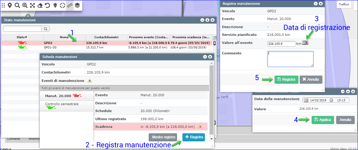Select Controllo semestrale maintenance event
Screen dimensions: 358x150
click(62, 104)
